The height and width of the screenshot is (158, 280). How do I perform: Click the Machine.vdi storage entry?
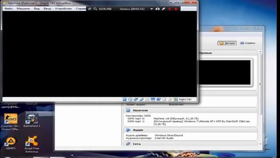[x=176, y=118]
